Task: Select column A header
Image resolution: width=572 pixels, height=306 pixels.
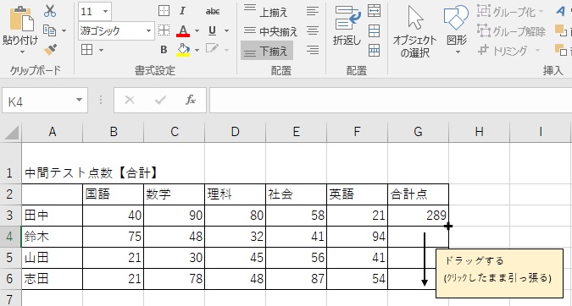Action: coord(53,132)
